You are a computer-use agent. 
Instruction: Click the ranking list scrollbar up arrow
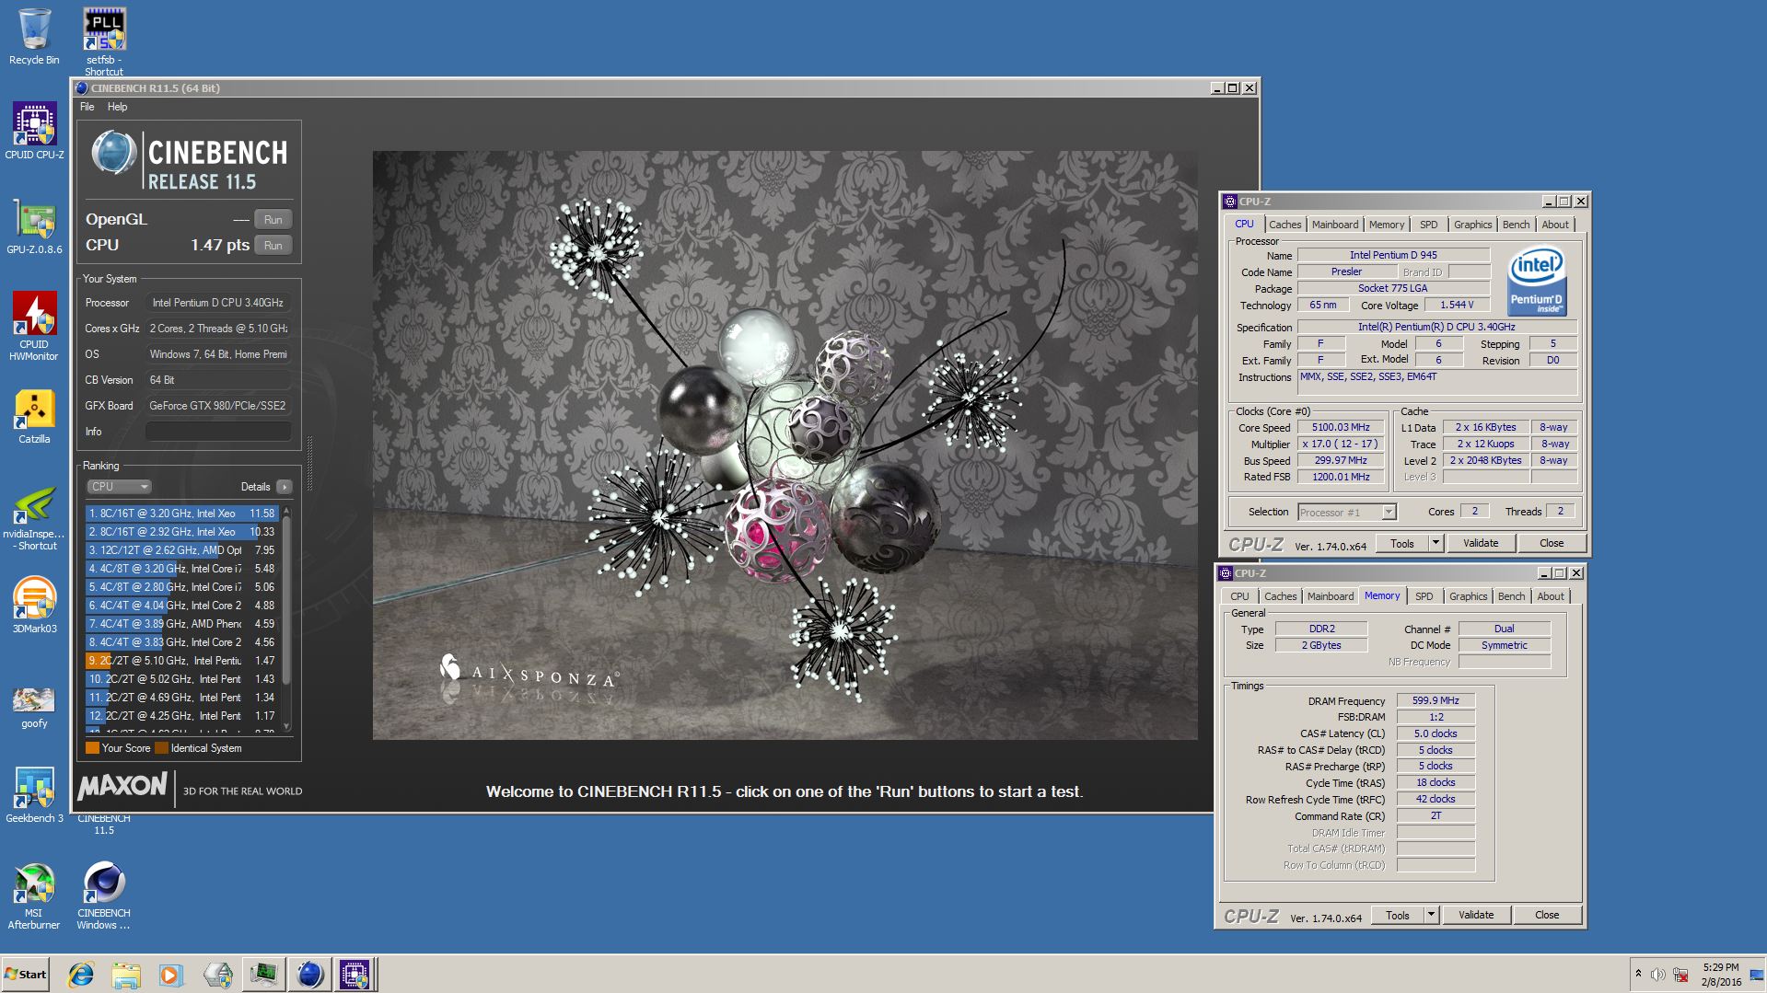point(286,510)
